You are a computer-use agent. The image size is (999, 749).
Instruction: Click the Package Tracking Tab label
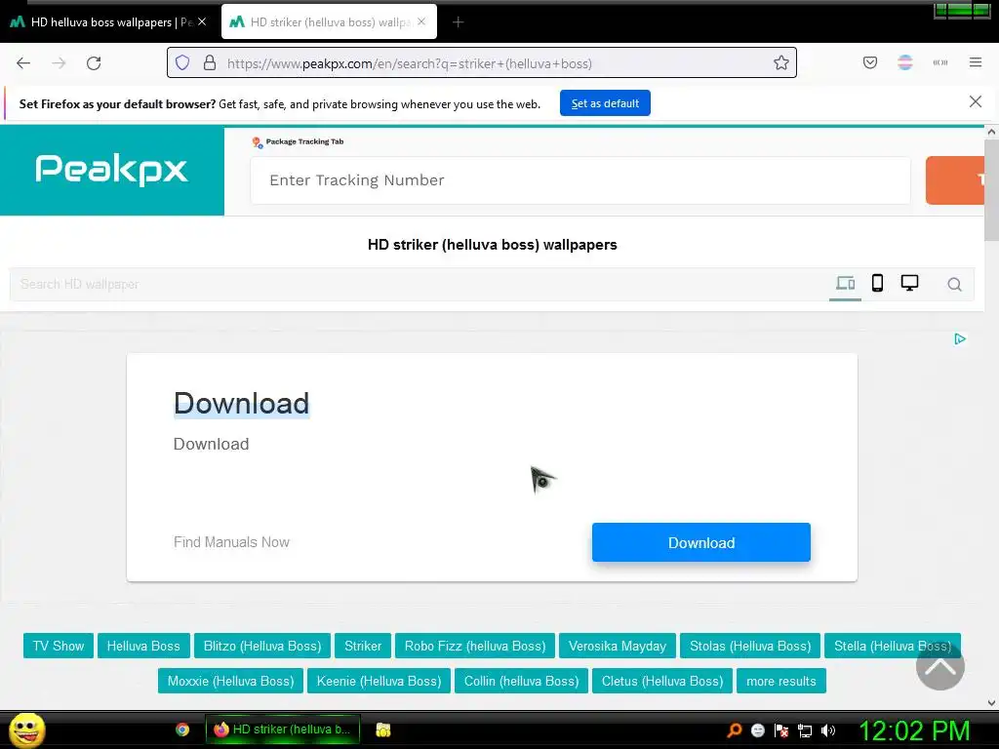click(x=304, y=141)
